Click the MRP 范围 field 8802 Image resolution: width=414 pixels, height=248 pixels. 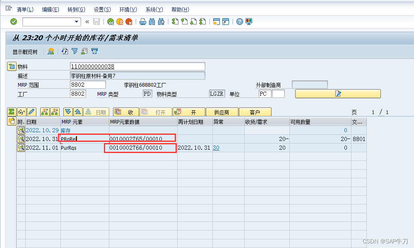(88, 85)
